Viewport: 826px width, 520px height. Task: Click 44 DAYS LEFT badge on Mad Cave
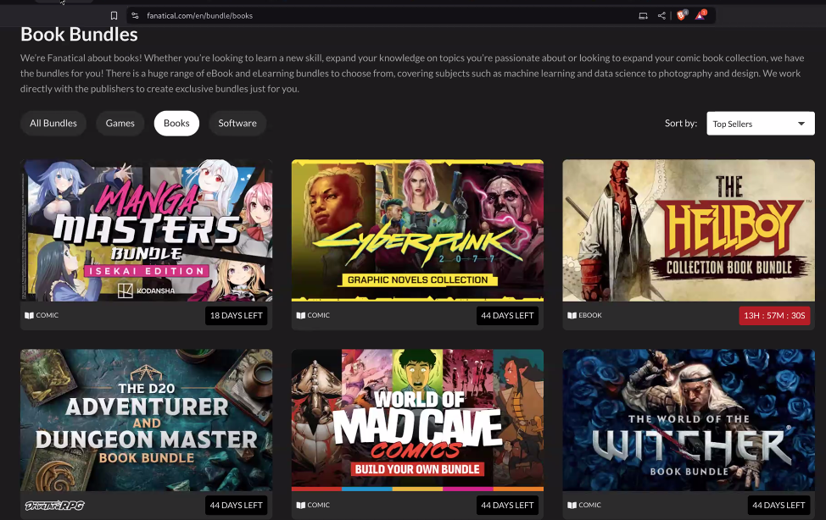coord(507,506)
